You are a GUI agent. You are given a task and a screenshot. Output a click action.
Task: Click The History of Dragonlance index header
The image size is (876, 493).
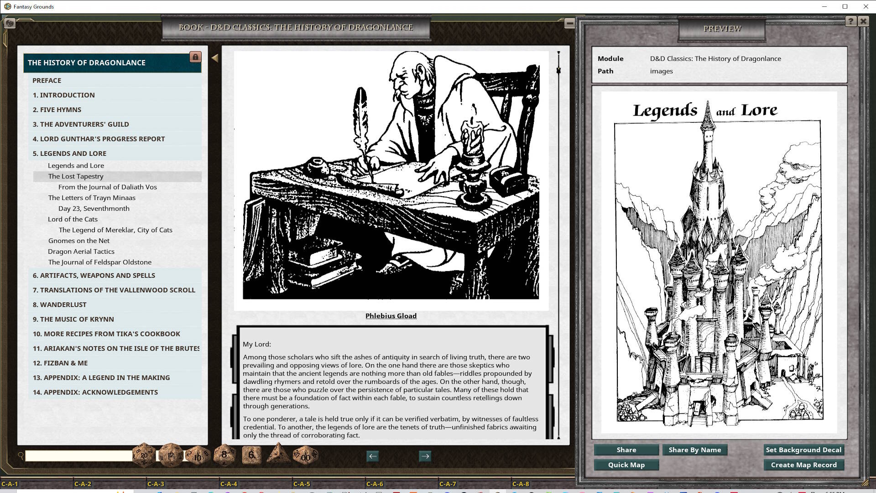point(112,63)
